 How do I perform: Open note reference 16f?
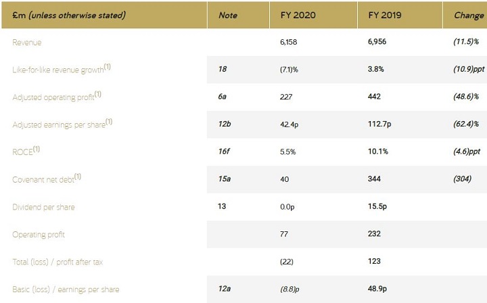(x=224, y=151)
